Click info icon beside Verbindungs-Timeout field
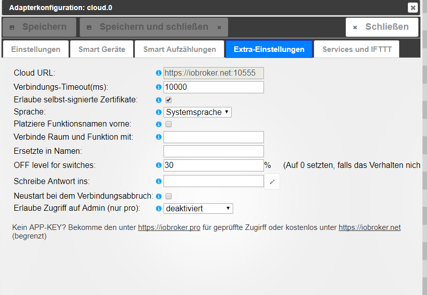 pos(159,87)
